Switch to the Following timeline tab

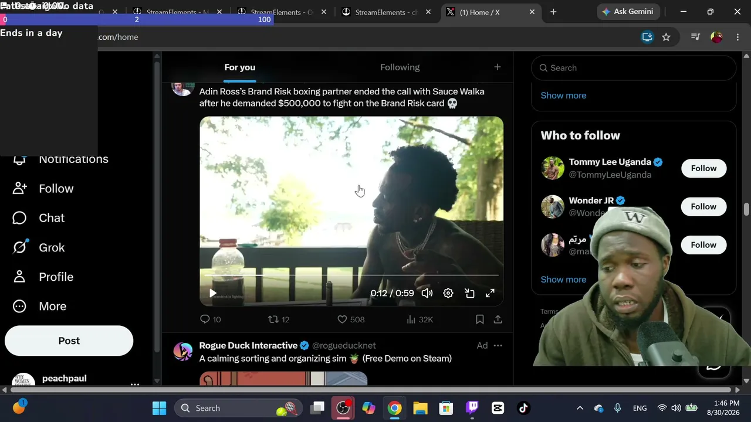click(x=400, y=67)
